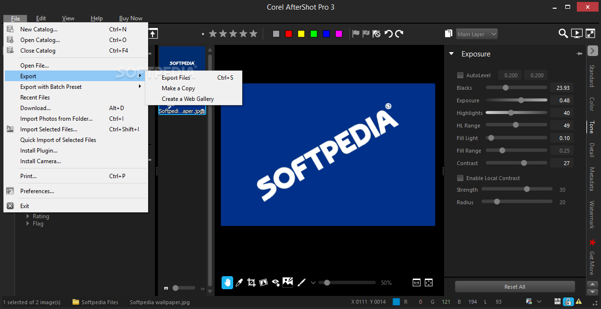This screenshot has height=309, width=601.
Task: Rotate image clockwise
Action: (399, 34)
